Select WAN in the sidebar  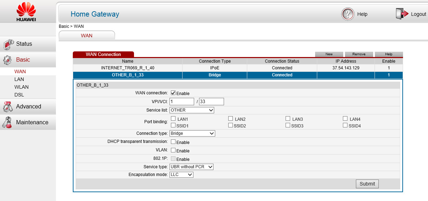click(20, 71)
